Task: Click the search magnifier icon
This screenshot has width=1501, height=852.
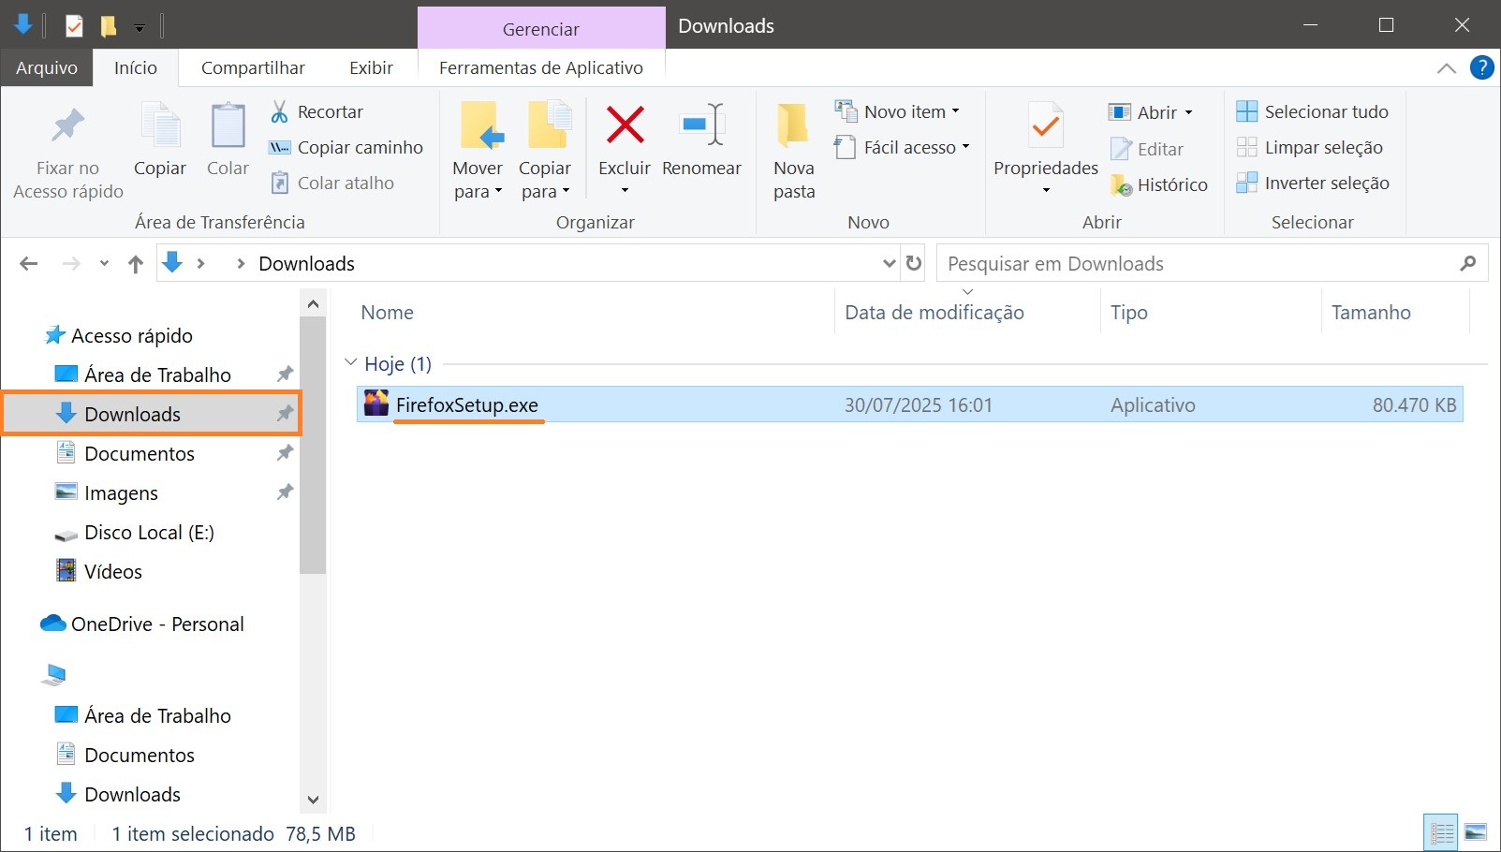Action: [x=1468, y=263]
